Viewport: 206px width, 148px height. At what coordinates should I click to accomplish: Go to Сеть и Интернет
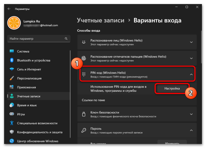29,69
